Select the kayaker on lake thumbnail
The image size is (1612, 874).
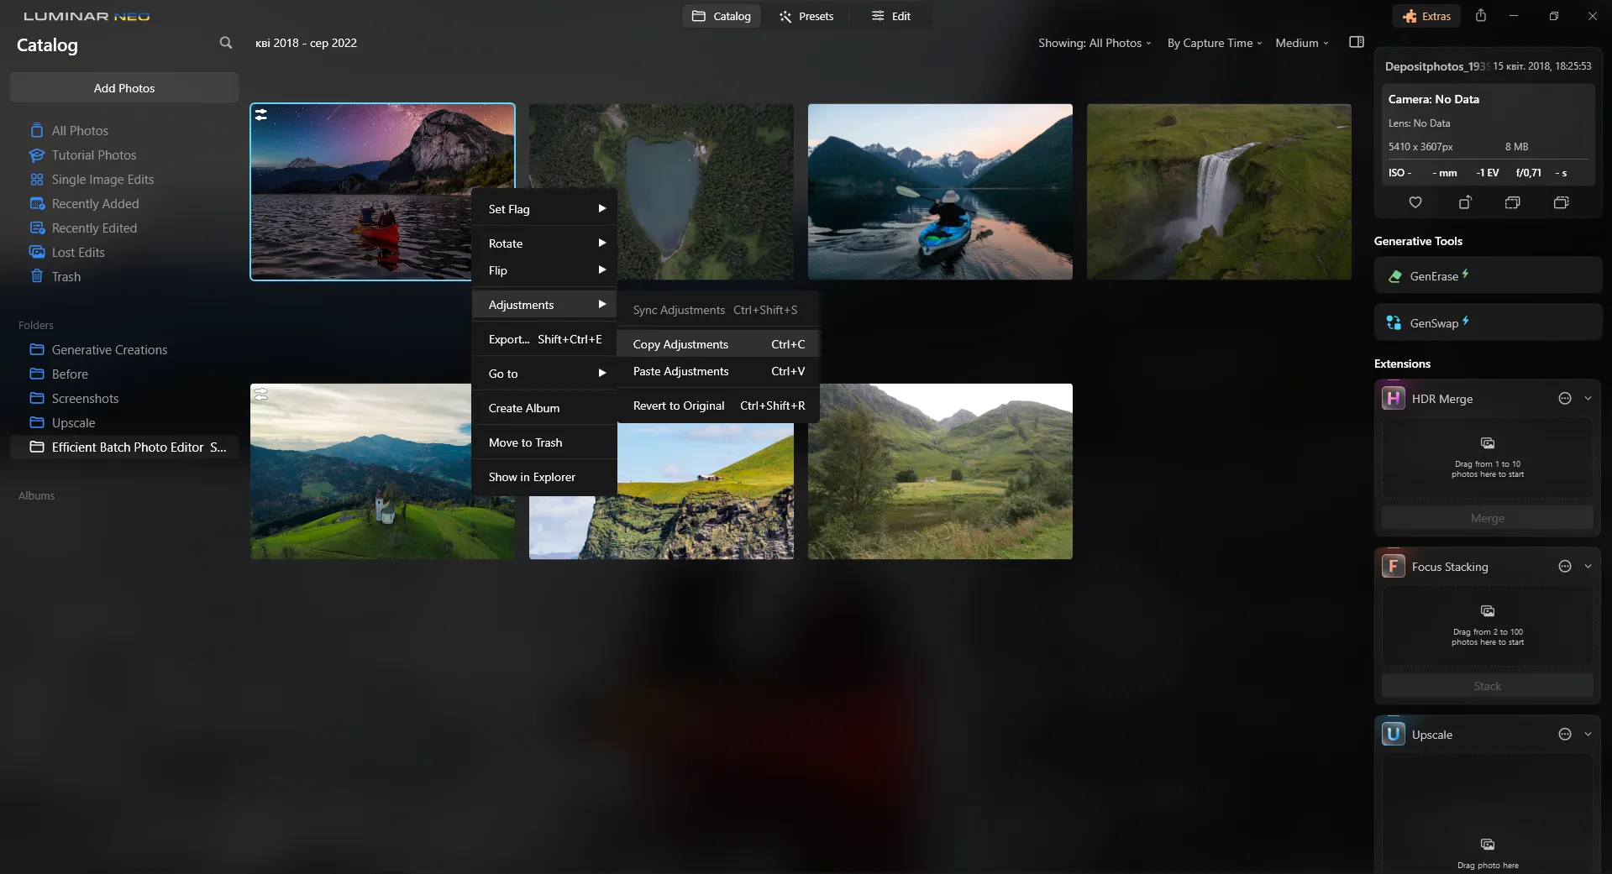point(940,191)
